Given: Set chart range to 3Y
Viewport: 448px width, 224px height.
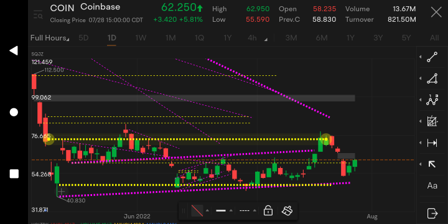Looking at the screenshot, I should tap(378, 38).
